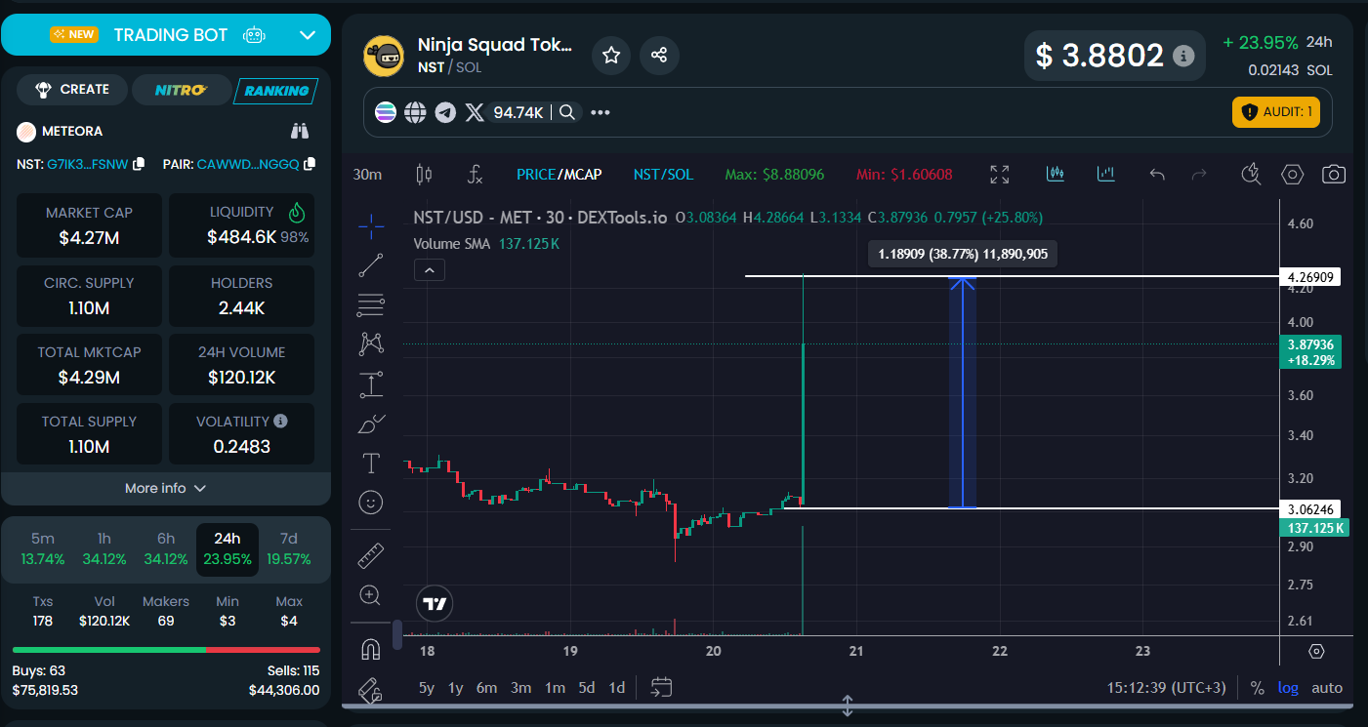Open the fx indicators menu
The width and height of the screenshot is (1368, 727).
coord(475,175)
